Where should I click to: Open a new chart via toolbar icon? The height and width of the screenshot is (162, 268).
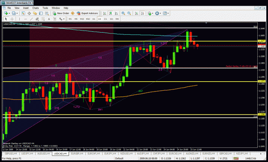(6, 13)
